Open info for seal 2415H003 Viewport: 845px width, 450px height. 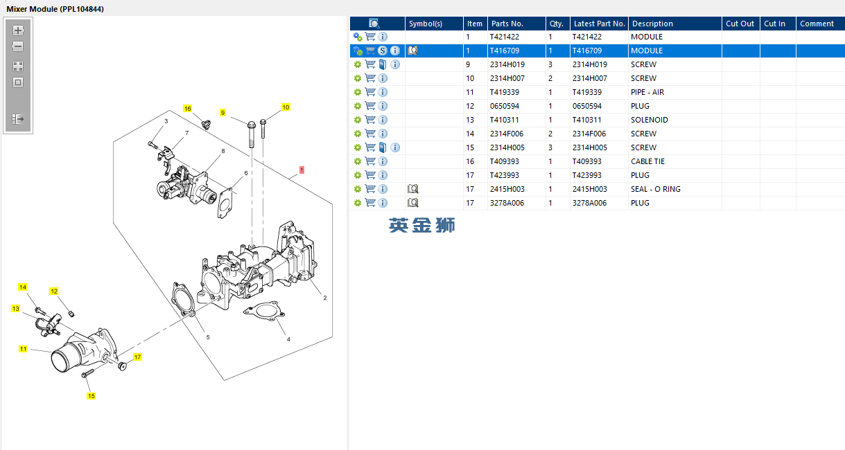383,189
